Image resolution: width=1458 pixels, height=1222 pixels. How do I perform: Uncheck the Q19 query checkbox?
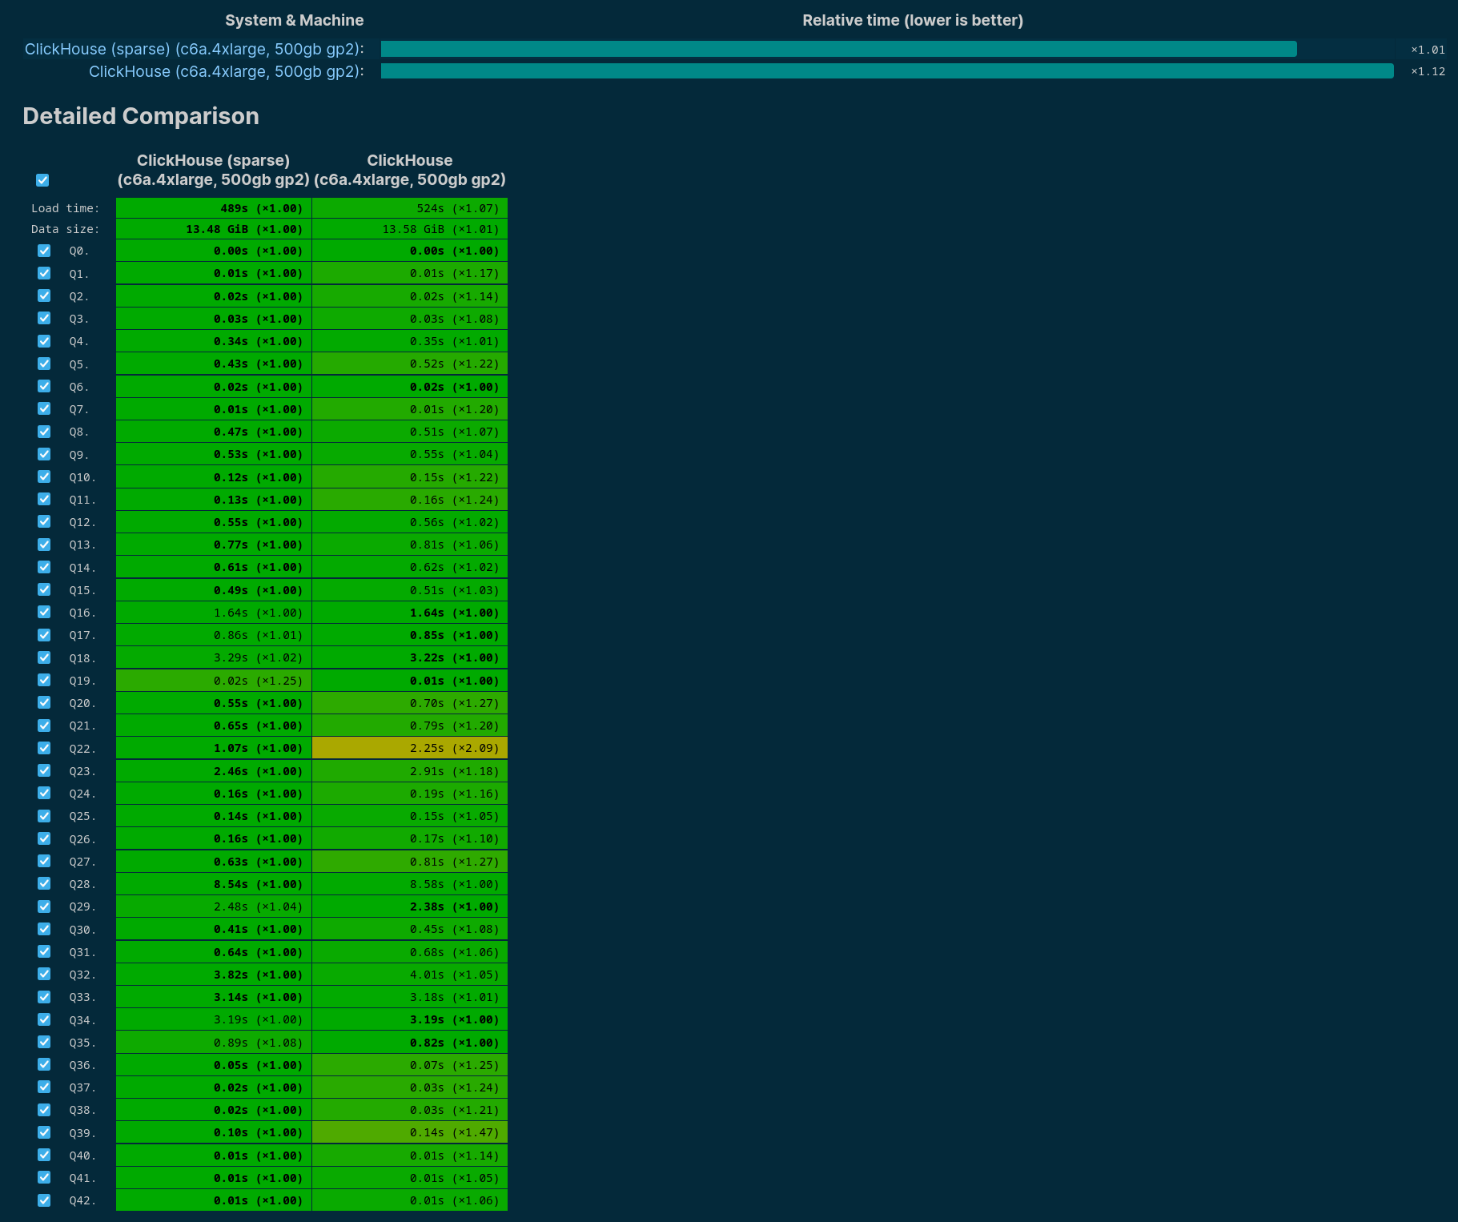tap(44, 680)
